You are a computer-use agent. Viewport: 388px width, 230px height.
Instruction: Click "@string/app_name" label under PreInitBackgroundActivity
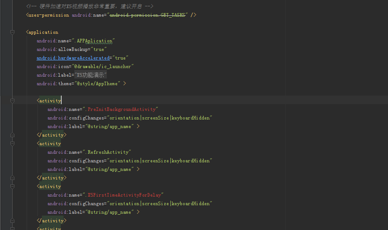[110, 127]
